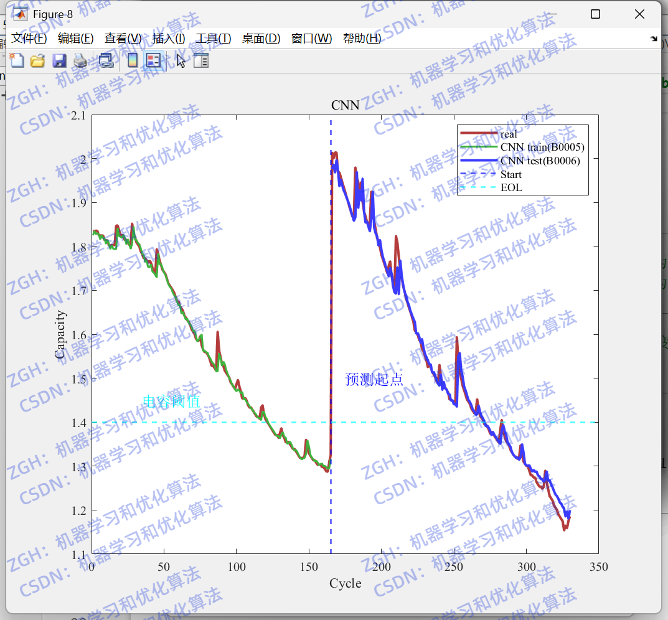
Task: Click the x-axis tick label 350
Action: 598,566
